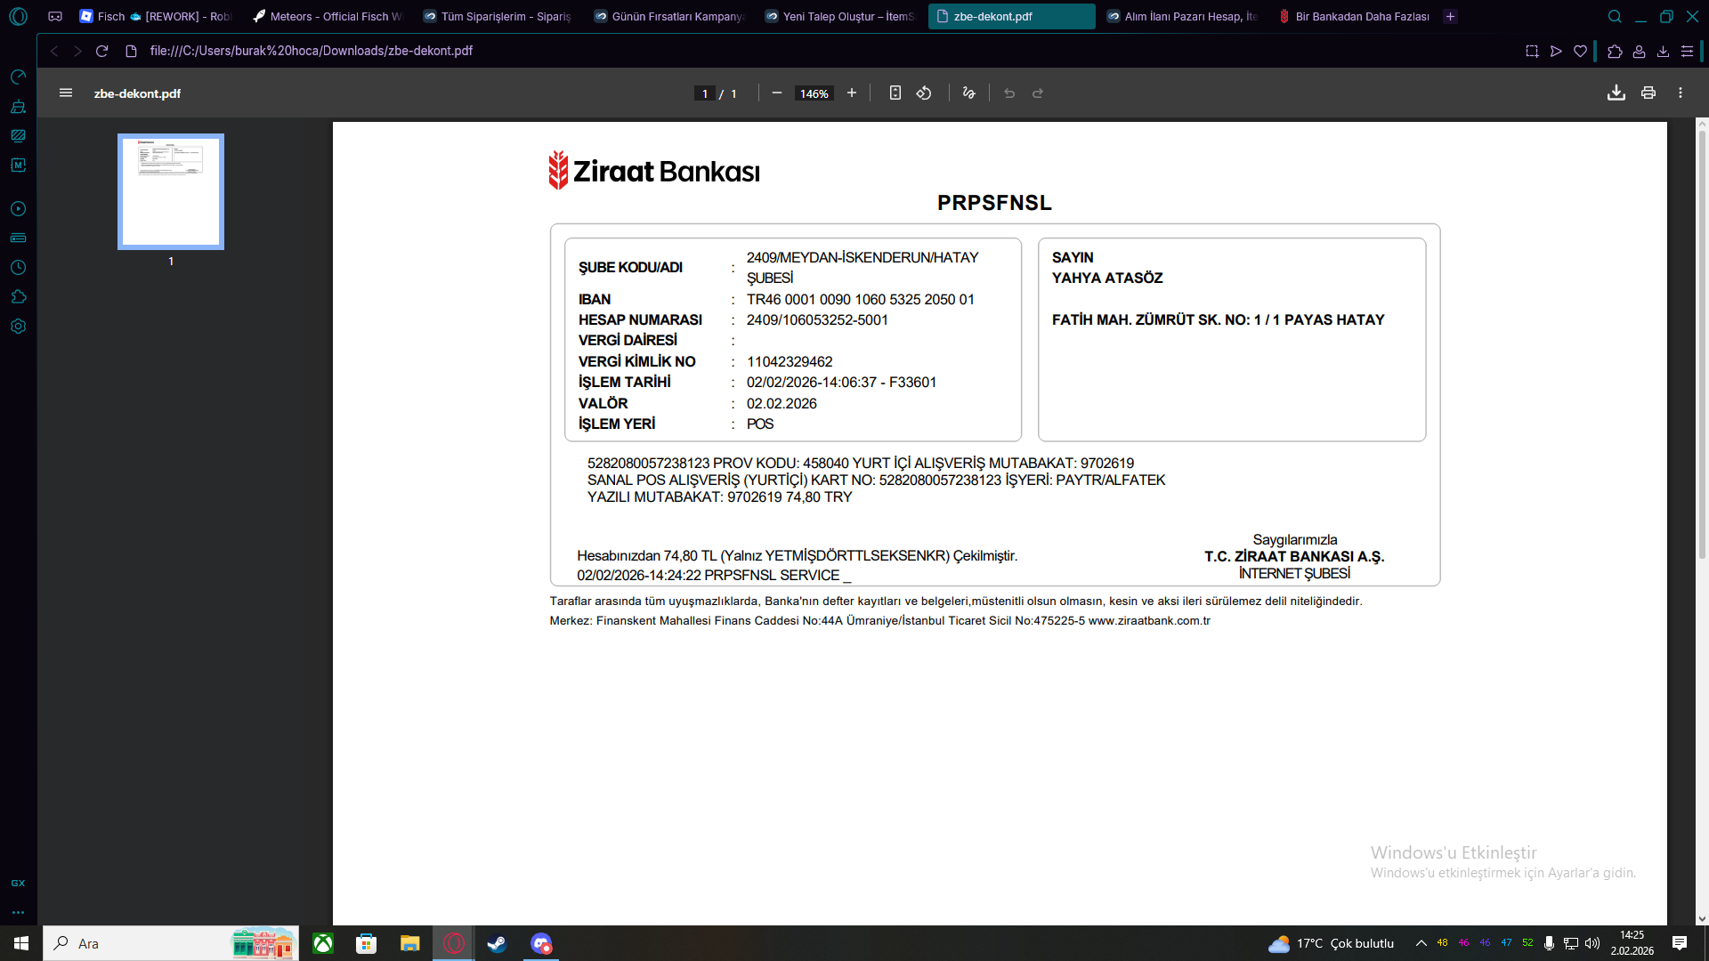Open History clock in sidebar
This screenshot has width=1709, height=961.
[18, 268]
